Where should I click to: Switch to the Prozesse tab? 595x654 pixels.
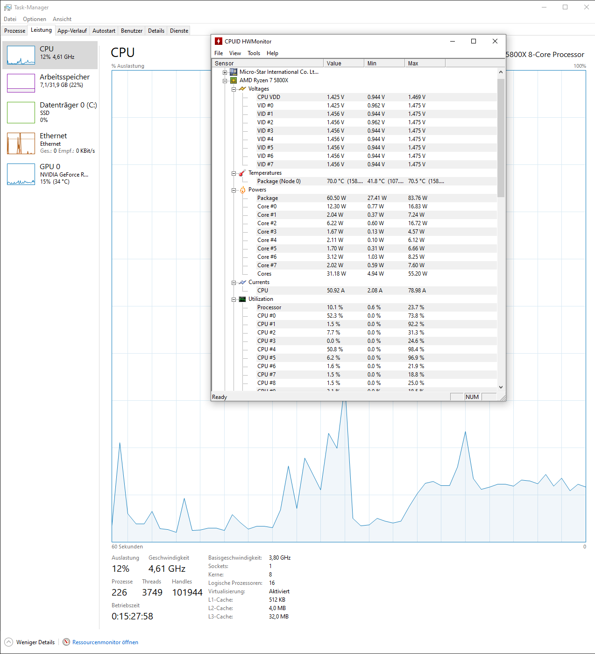point(15,31)
